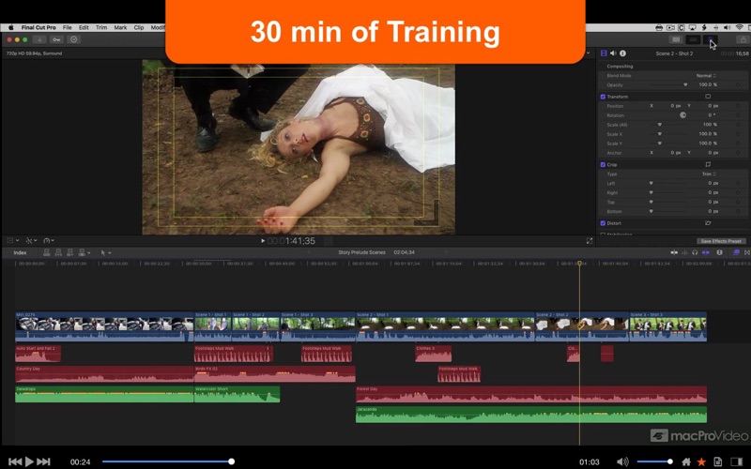
Task: Skip to previous track in player
Action: click(x=15, y=461)
